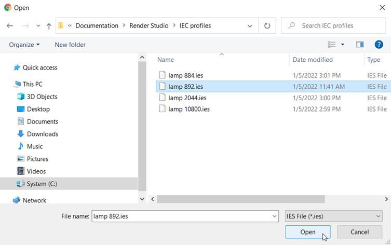Click the Open button

click(x=308, y=232)
